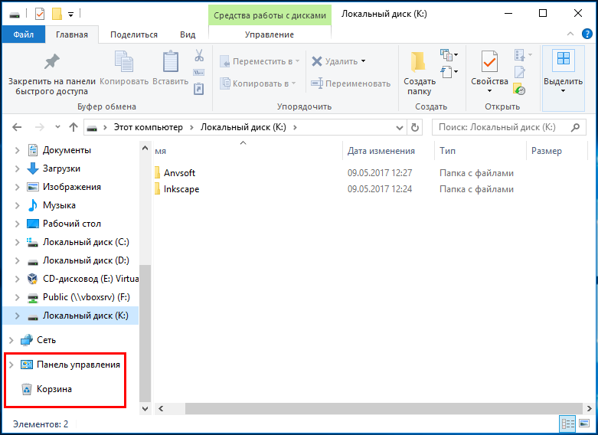Click the Copy (Копировать) icon
Viewport: 598px width, 435px height.
coord(124,61)
